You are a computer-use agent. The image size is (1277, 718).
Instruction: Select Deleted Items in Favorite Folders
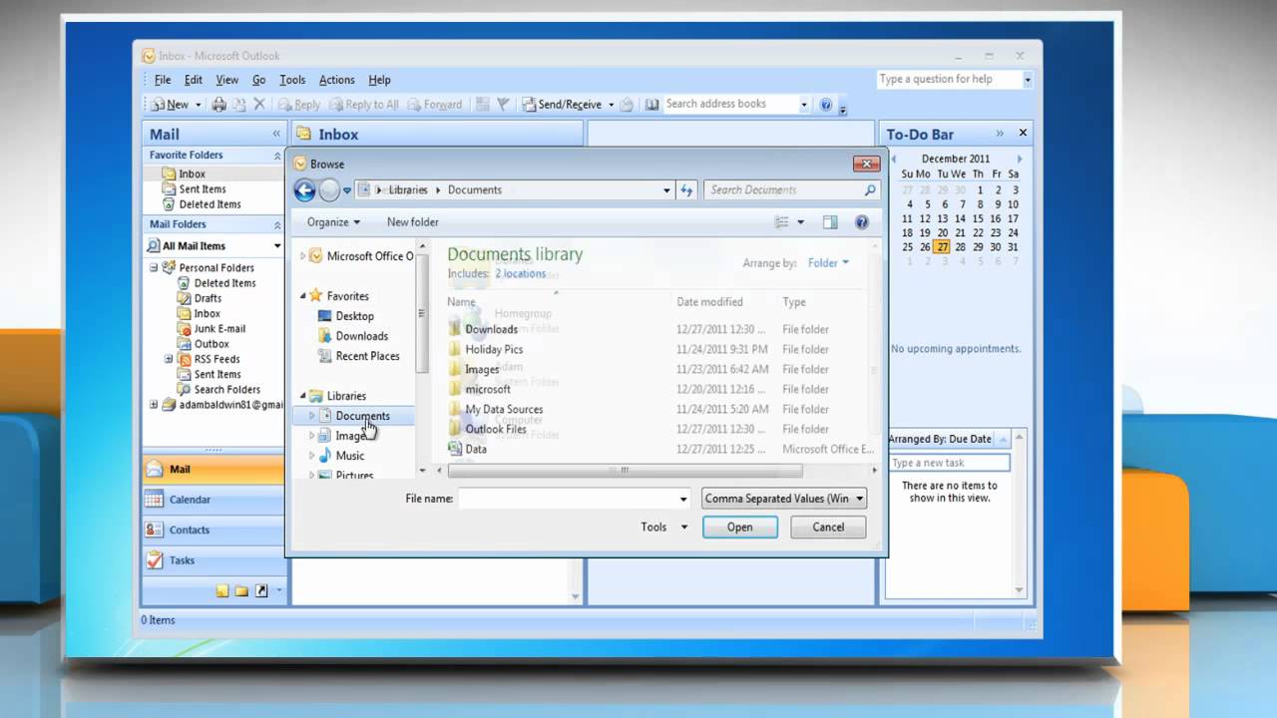(x=210, y=204)
